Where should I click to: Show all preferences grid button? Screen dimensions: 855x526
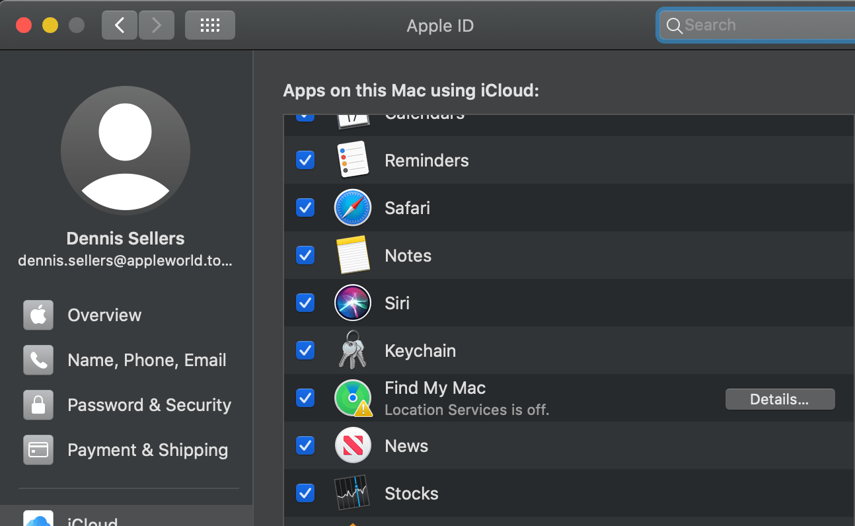[209, 25]
